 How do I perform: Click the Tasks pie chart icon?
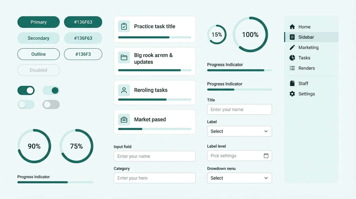coord(292,58)
